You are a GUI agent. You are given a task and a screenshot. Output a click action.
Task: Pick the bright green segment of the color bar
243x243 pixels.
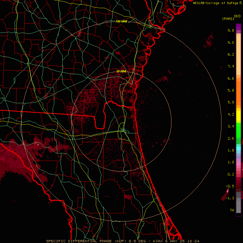(238, 130)
